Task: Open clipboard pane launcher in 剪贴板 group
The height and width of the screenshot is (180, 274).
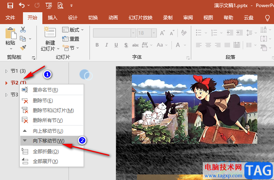Action: (x=34, y=58)
